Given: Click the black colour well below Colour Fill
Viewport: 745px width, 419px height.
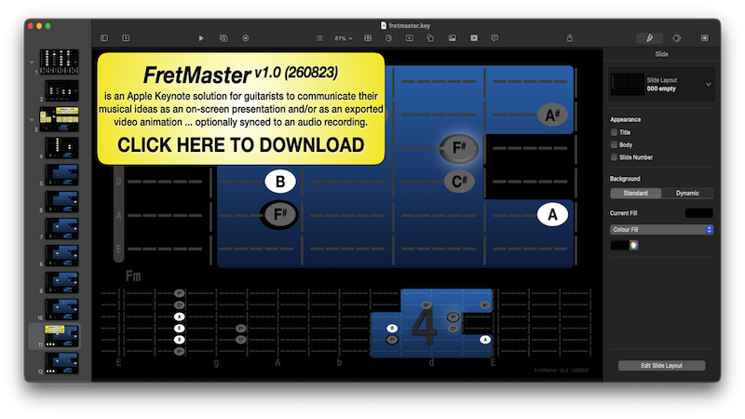Looking at the screenshot, I should click(619, 245).
